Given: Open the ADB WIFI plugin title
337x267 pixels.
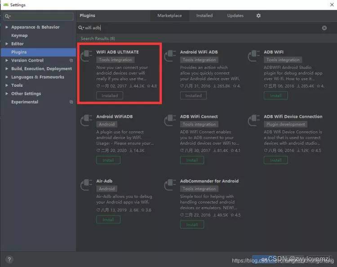Looking at the screenshot, I should [274, 52].
